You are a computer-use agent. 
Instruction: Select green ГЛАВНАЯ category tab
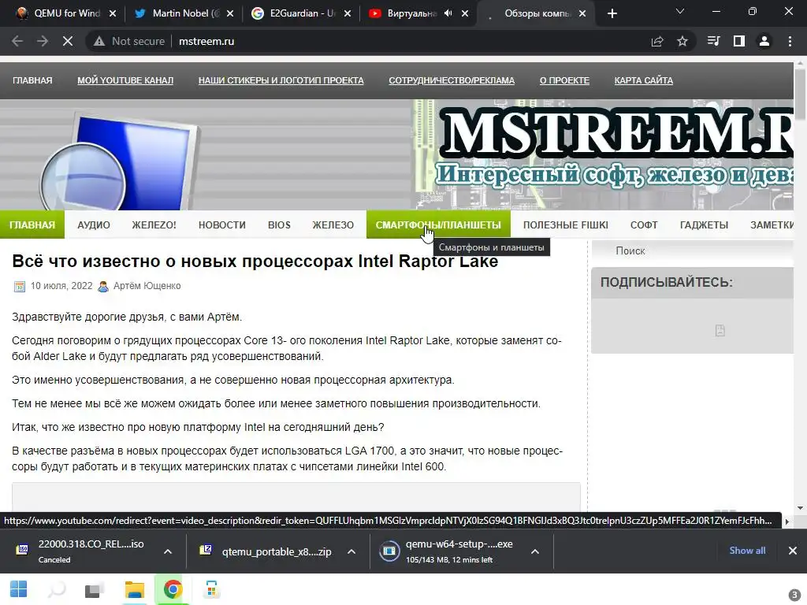[x=32, y=225]
